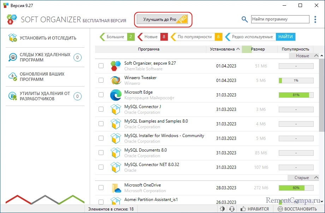Click the 'ChemTable Software' publisher text

click(x=143, y=69)
